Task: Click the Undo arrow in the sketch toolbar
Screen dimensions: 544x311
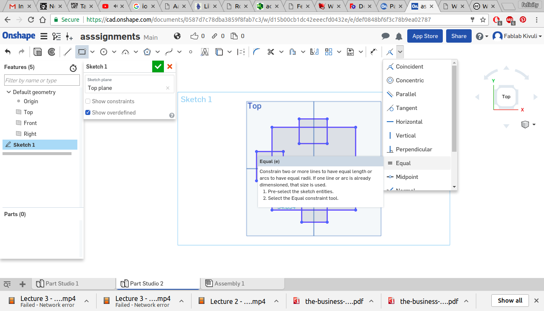Action: (x=8, y=52)
